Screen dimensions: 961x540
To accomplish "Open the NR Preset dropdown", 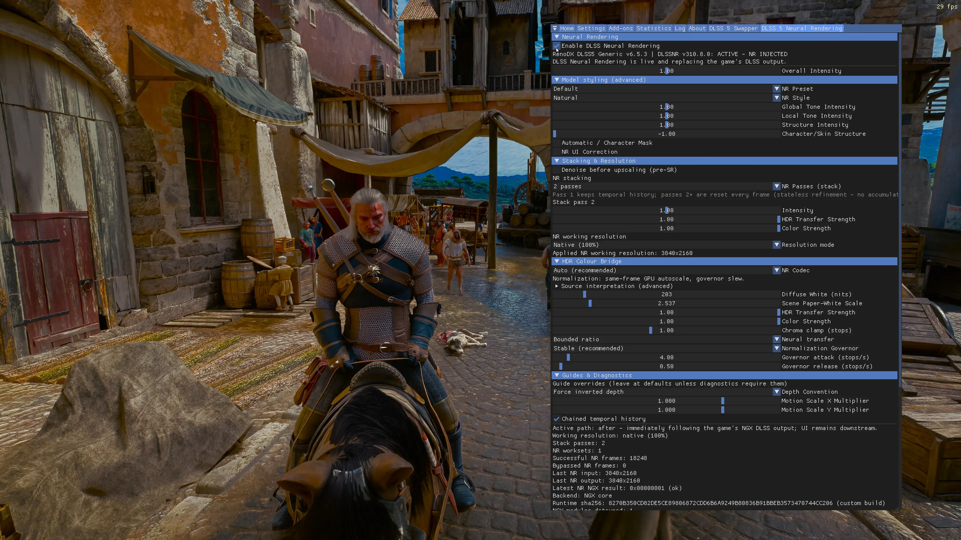I will click(x=666, y=89).
